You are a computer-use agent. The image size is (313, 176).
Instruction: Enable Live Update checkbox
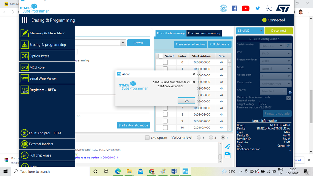click(x=147, y=137)
